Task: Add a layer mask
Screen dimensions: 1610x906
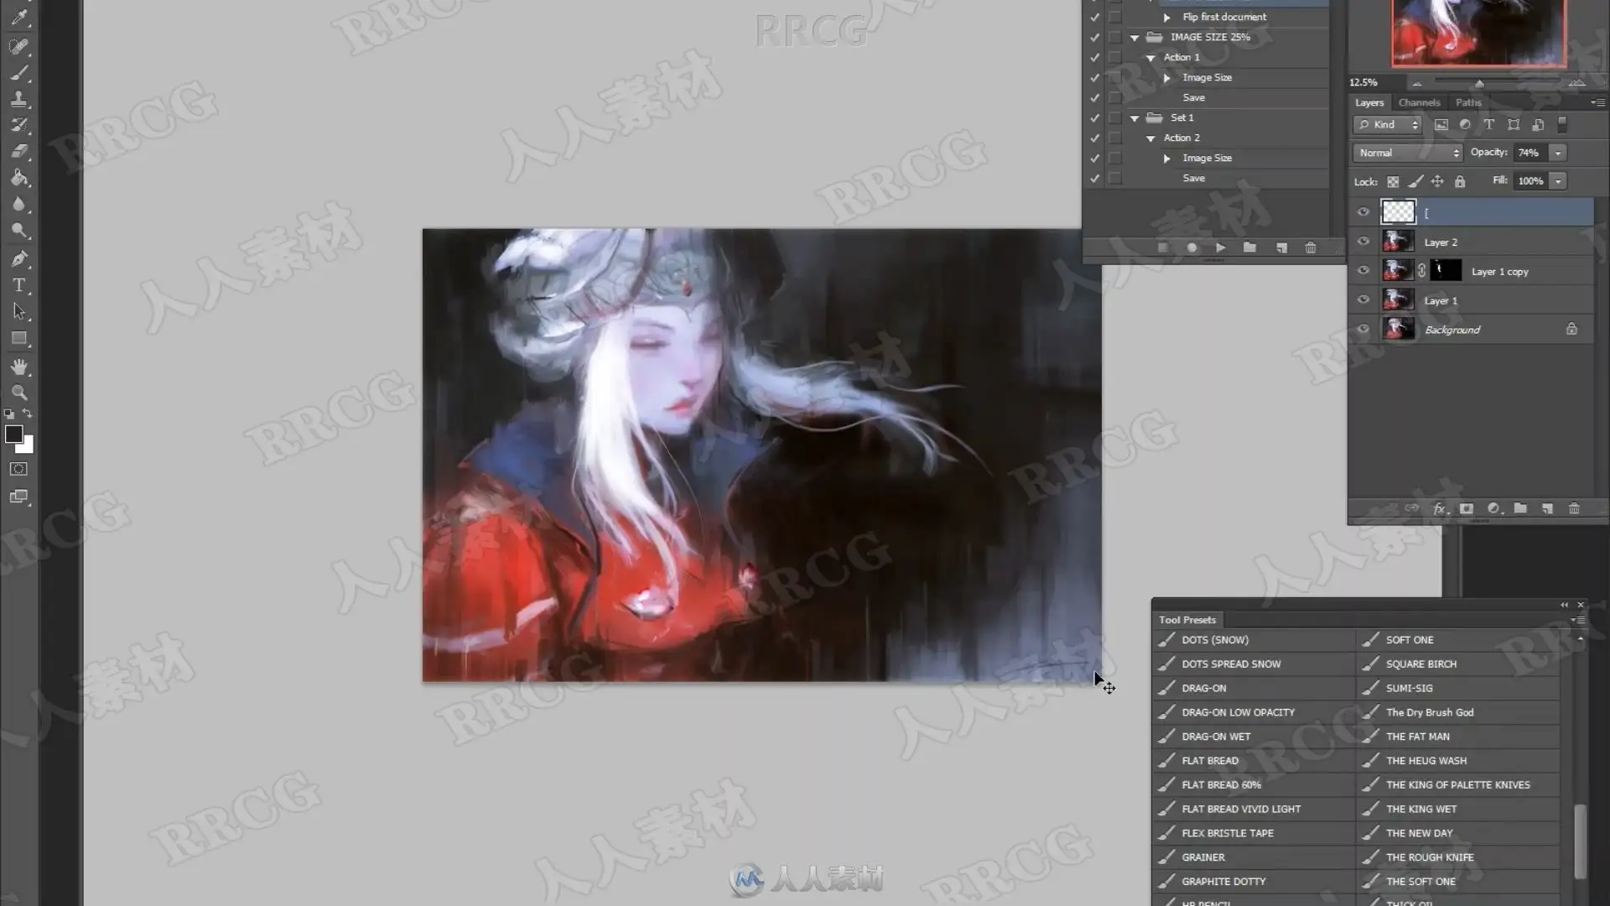Action: coord(1466,508)
